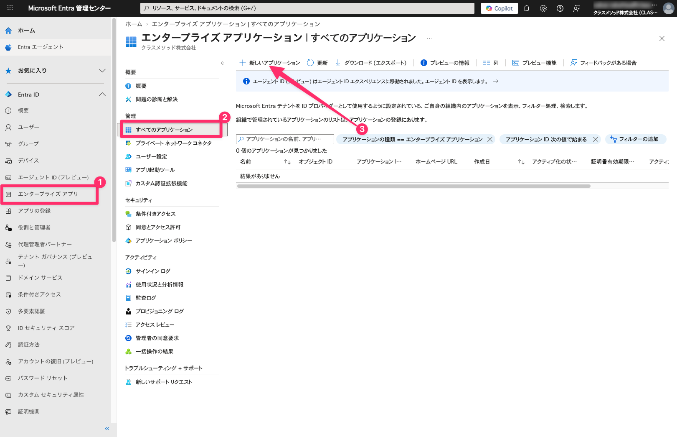Click the feedback icon in header
The width and height of the screenshot is (677, 437).
577,8
